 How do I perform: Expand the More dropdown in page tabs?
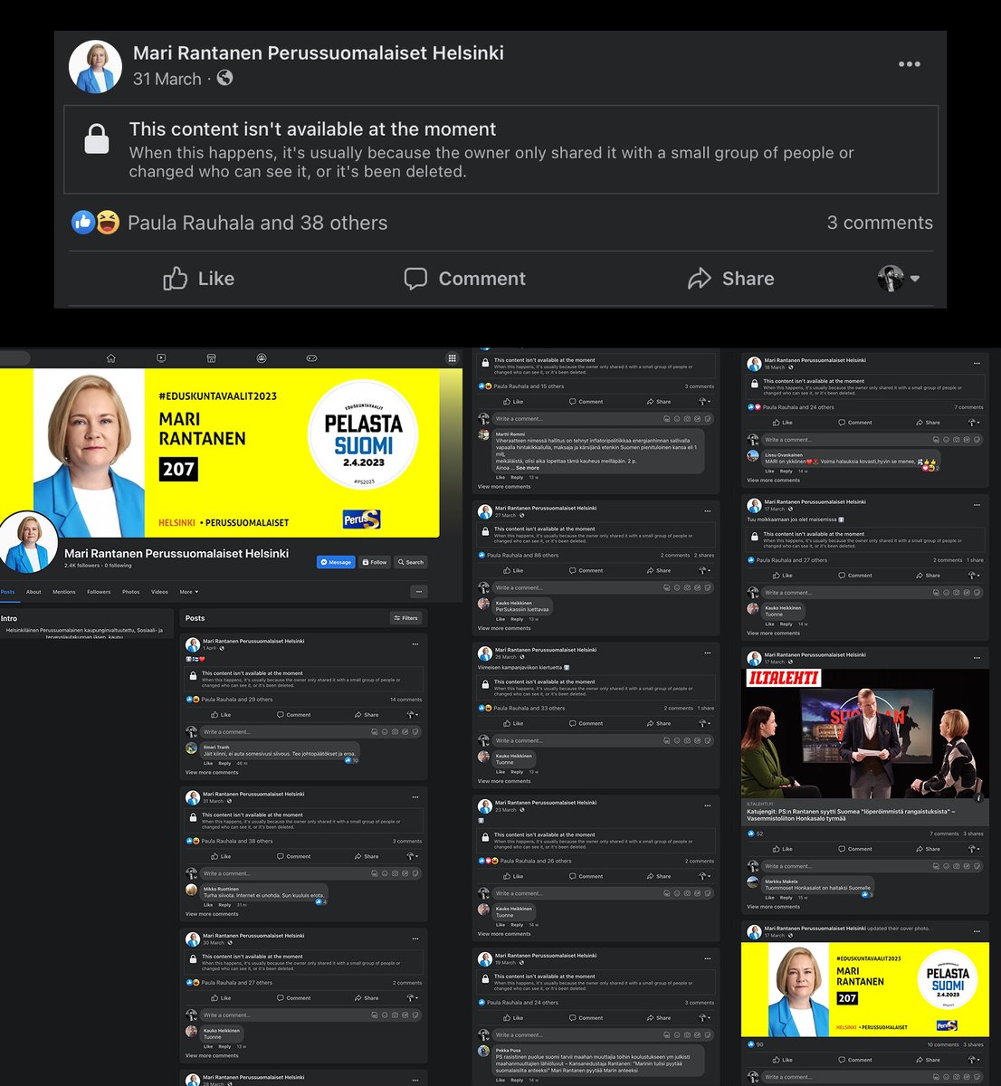188,592
